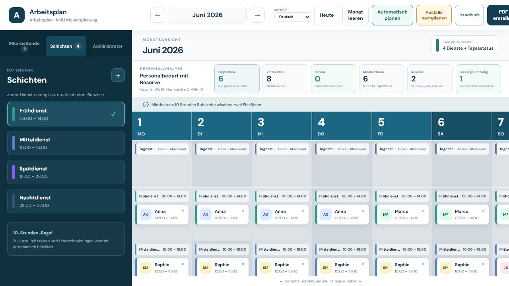The image size is (509, 286).
Task: Open the Sprache language dropdown
Action: tap(293, 17)
